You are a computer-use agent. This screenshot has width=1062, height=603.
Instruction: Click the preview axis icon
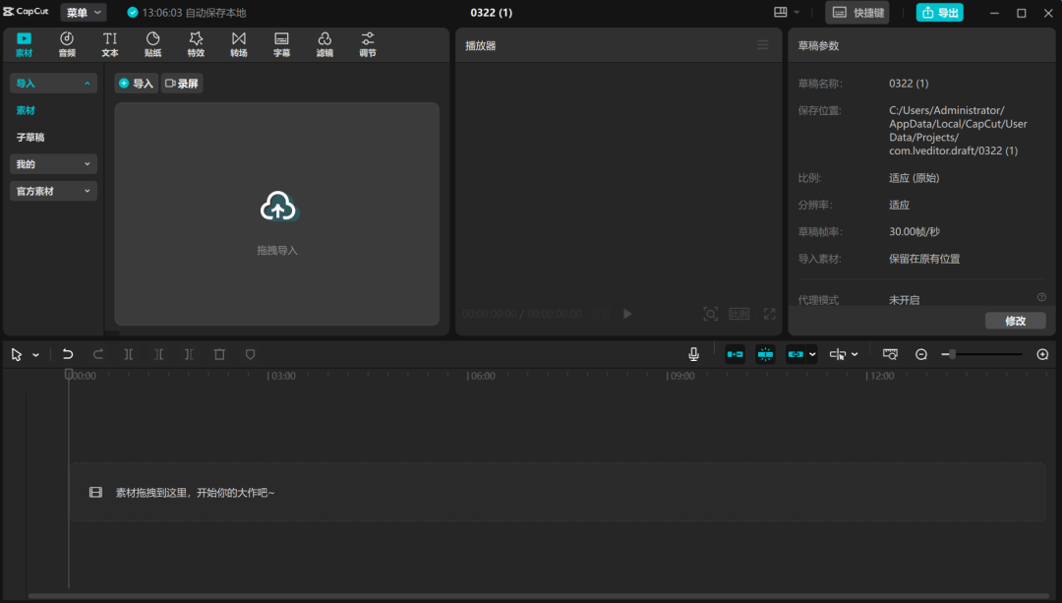pyautogui.click(x=838, y=354)
